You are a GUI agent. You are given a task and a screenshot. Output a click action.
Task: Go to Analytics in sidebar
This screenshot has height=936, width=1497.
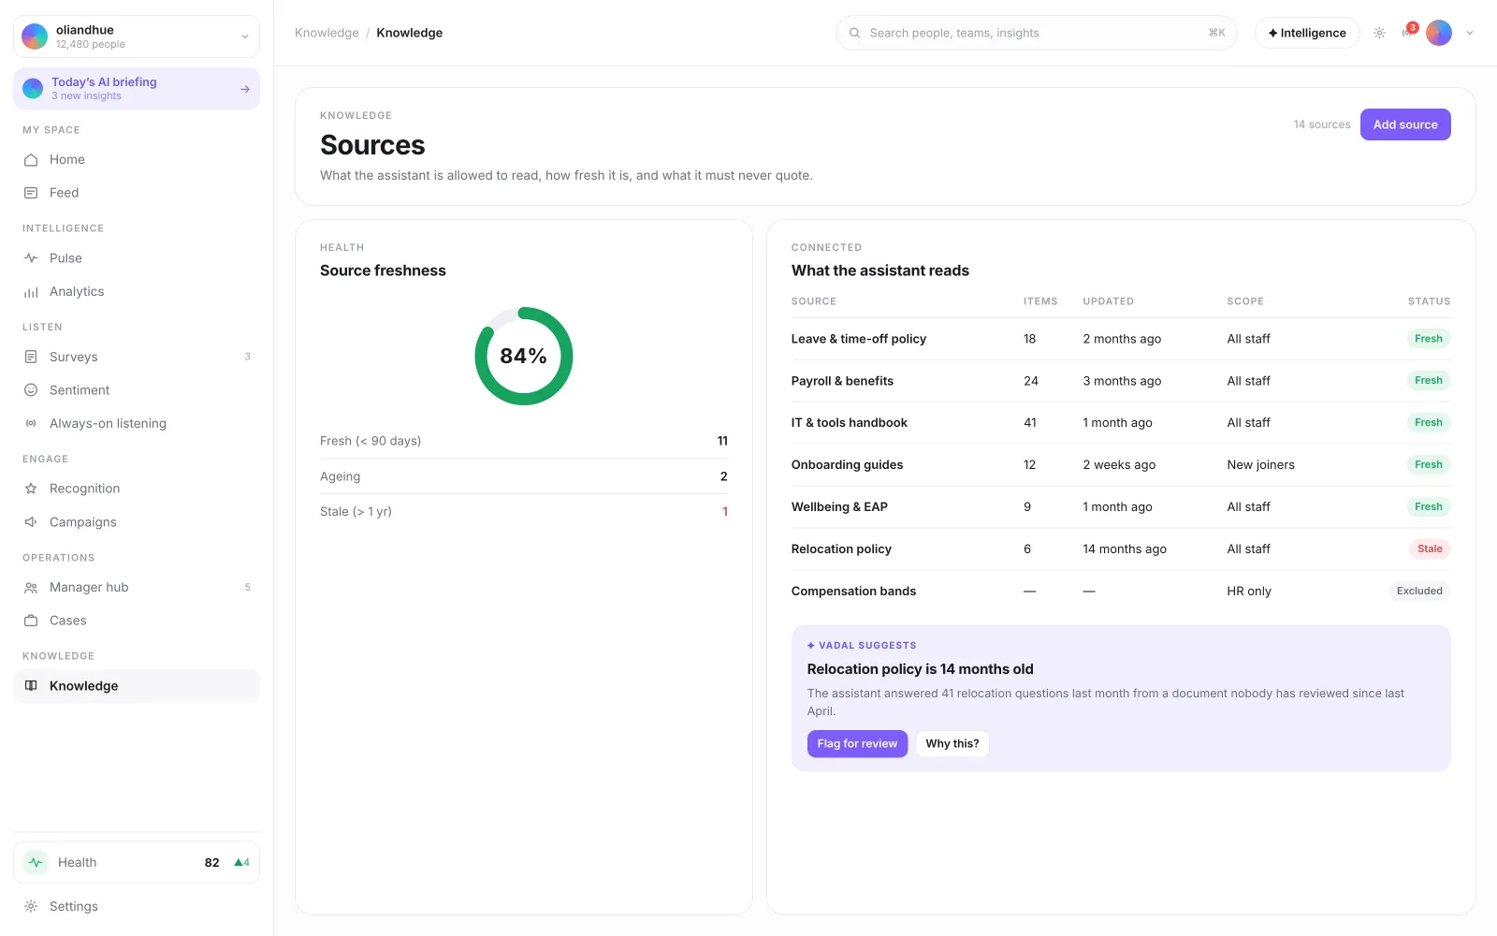137,292
